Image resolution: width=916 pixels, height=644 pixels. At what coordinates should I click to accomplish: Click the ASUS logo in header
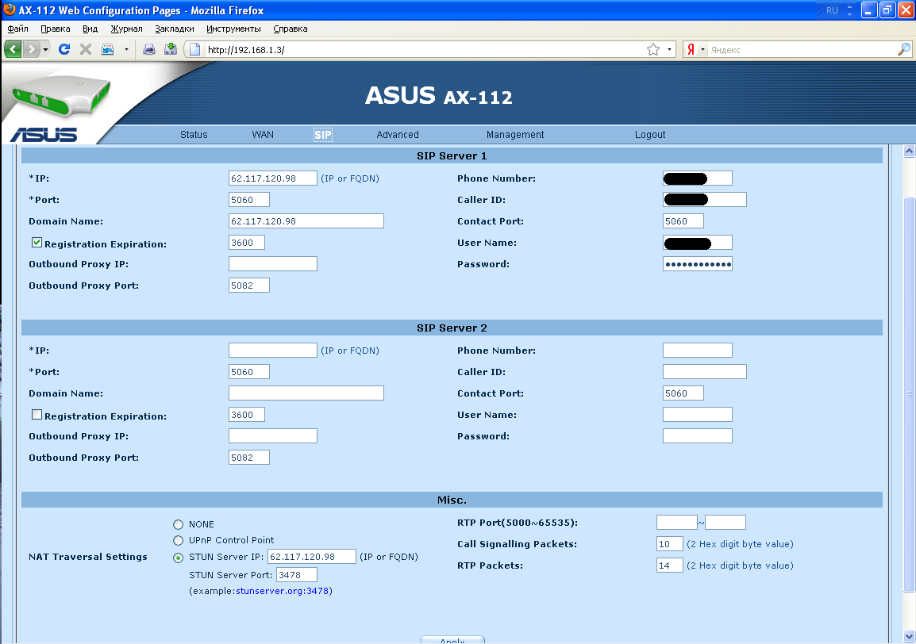44,135
